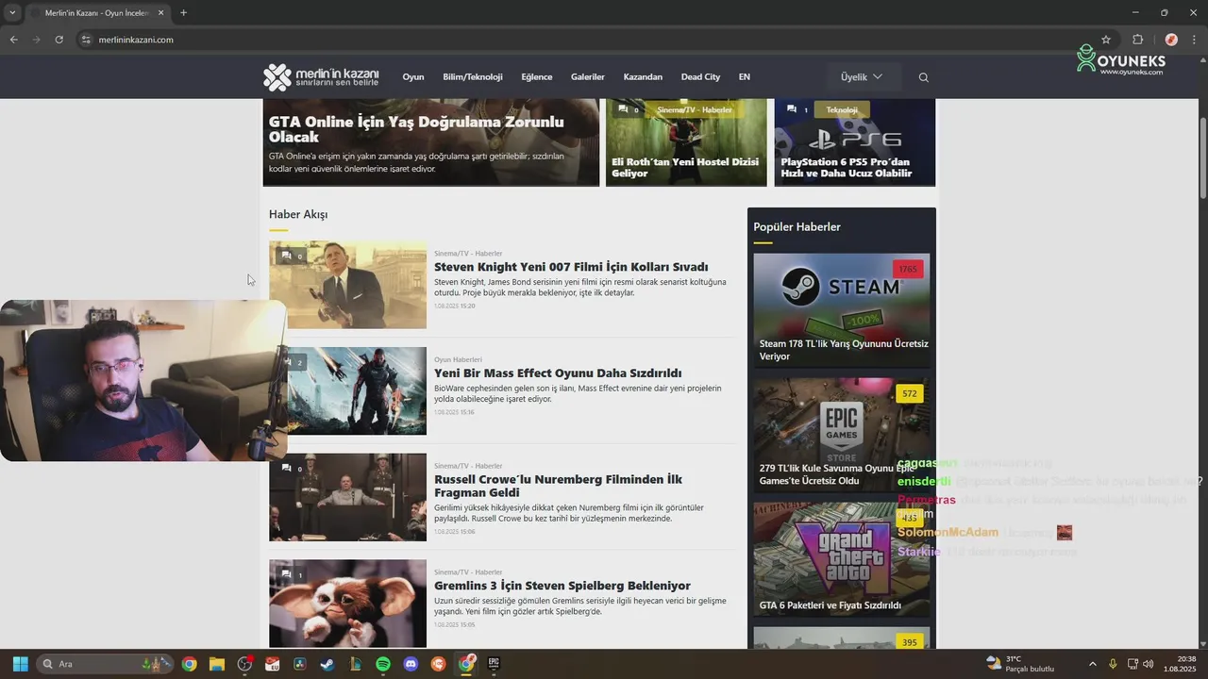Open the Oyun menu
The height and width of the screenshot is (679, 1208).
click(413, 77)
